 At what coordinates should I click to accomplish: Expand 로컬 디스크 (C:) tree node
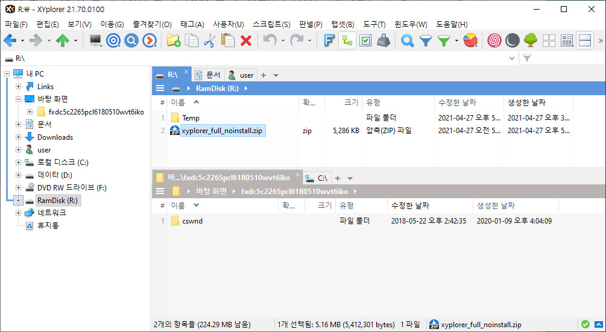[18, 163]
